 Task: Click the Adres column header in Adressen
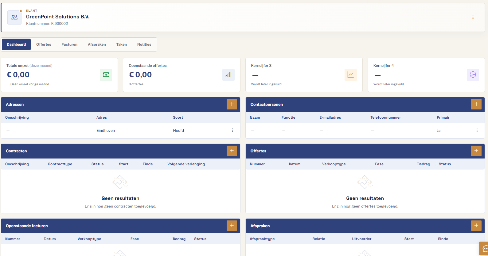tap(102, 117)
